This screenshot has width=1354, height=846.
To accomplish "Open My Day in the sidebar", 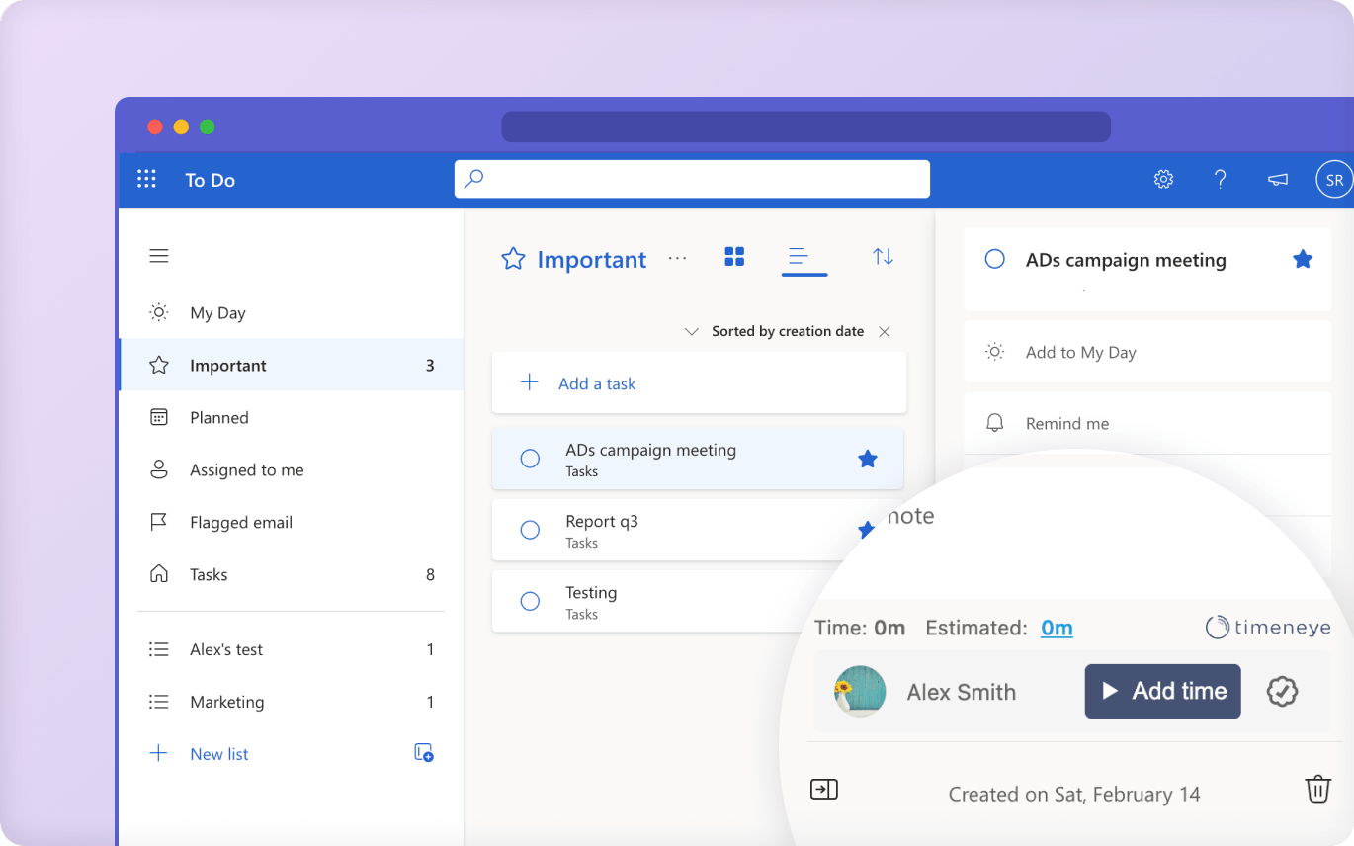I will pyautogui.click(x=291, y=313).
